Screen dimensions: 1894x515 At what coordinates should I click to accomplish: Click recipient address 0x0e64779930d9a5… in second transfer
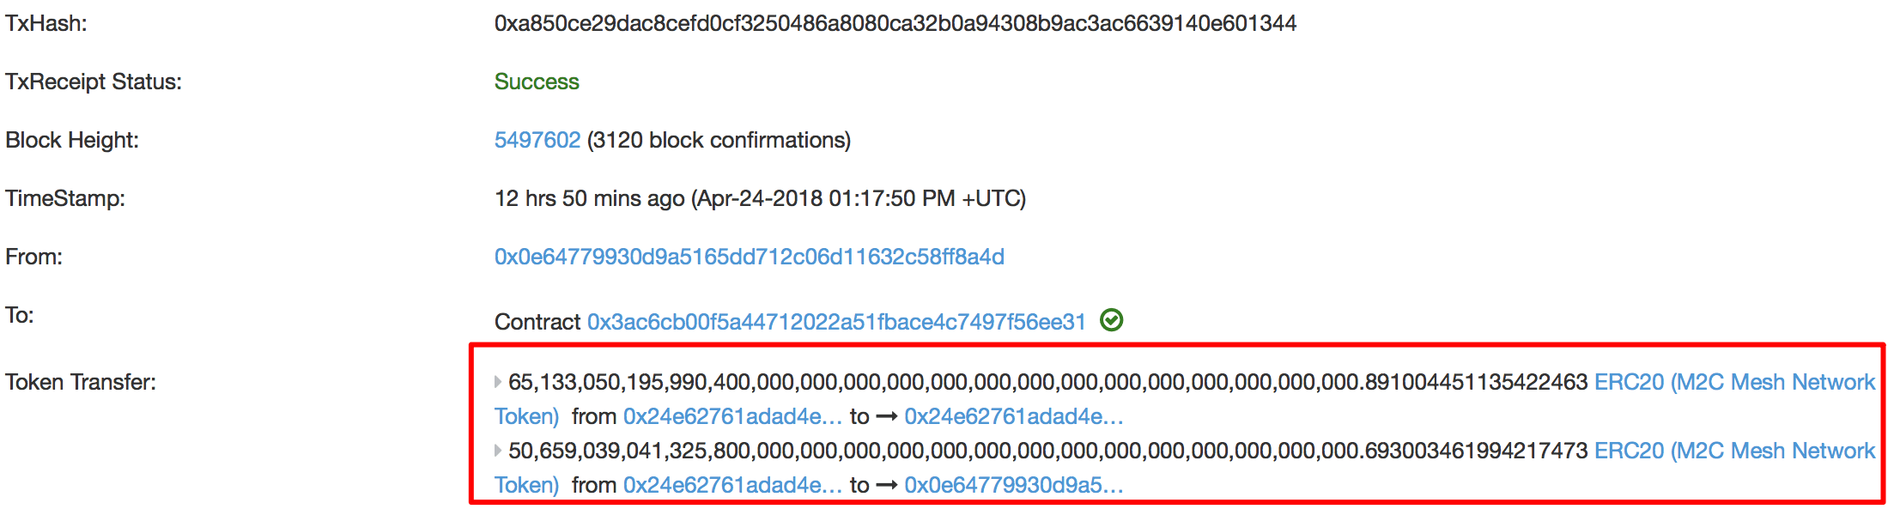pyautogui.click(x=1013, y=485)
